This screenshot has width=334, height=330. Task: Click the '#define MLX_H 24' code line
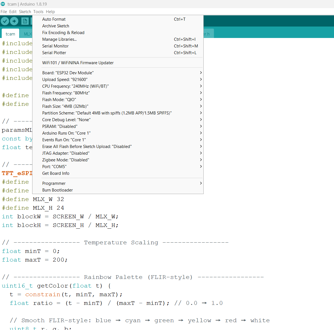[x=33, y=208]
